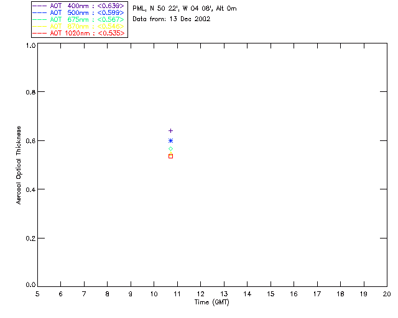Viewport: 398px width, 318px height.
Task: Click x-axis tick label 17
Action: click(x=317, y=294)
